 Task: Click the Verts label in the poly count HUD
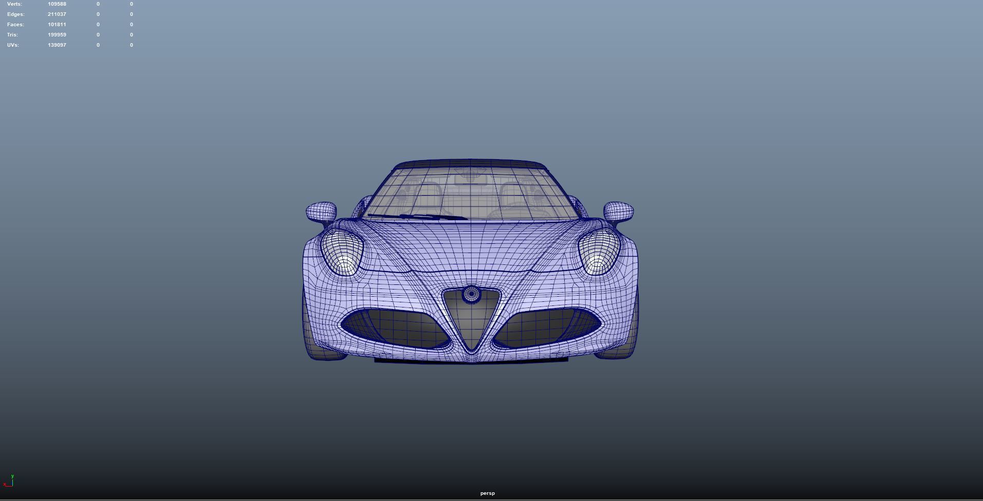pyautogui.click(x=14, y=4)
